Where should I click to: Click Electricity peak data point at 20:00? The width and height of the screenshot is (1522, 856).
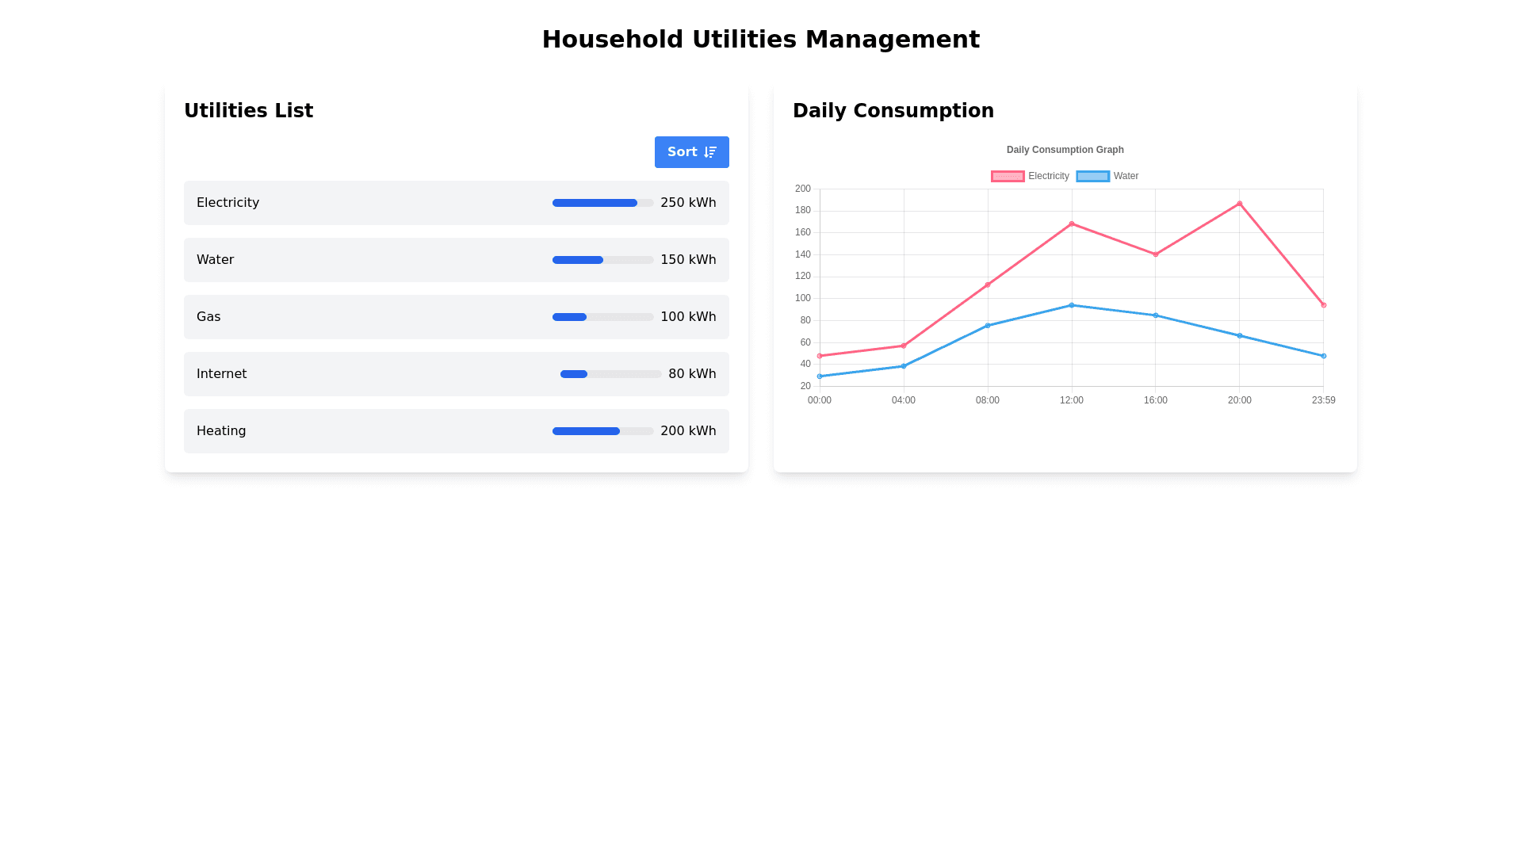[1240, 204]
